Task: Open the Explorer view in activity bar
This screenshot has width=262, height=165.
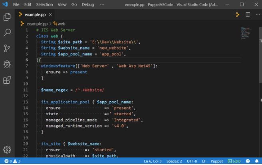Action: click(x=7, y=17)
